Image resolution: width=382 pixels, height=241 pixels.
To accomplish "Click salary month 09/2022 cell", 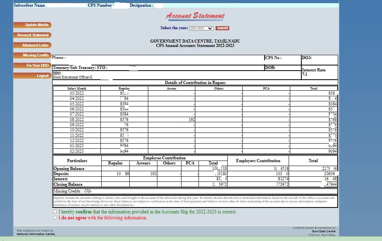I will (x=77, y=125).
